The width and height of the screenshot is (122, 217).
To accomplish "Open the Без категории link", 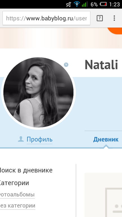I will point(17,206).
